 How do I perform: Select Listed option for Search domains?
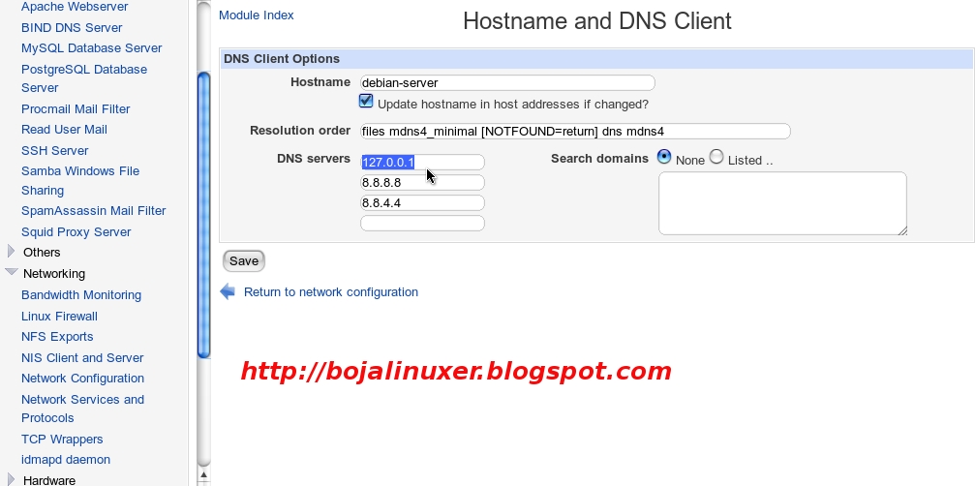click(716, 157)
